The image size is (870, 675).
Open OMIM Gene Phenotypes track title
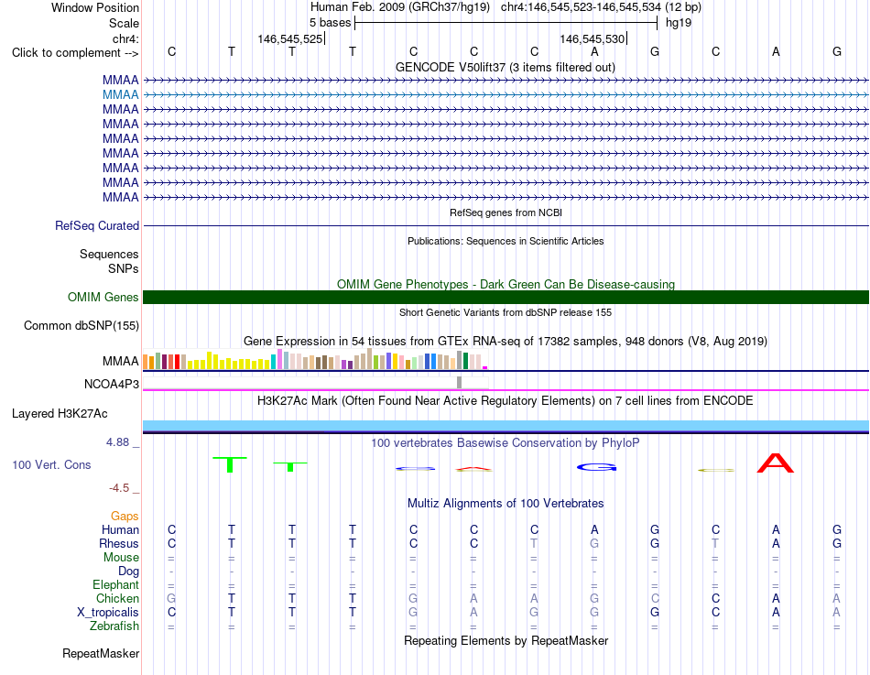click(506, 284)
